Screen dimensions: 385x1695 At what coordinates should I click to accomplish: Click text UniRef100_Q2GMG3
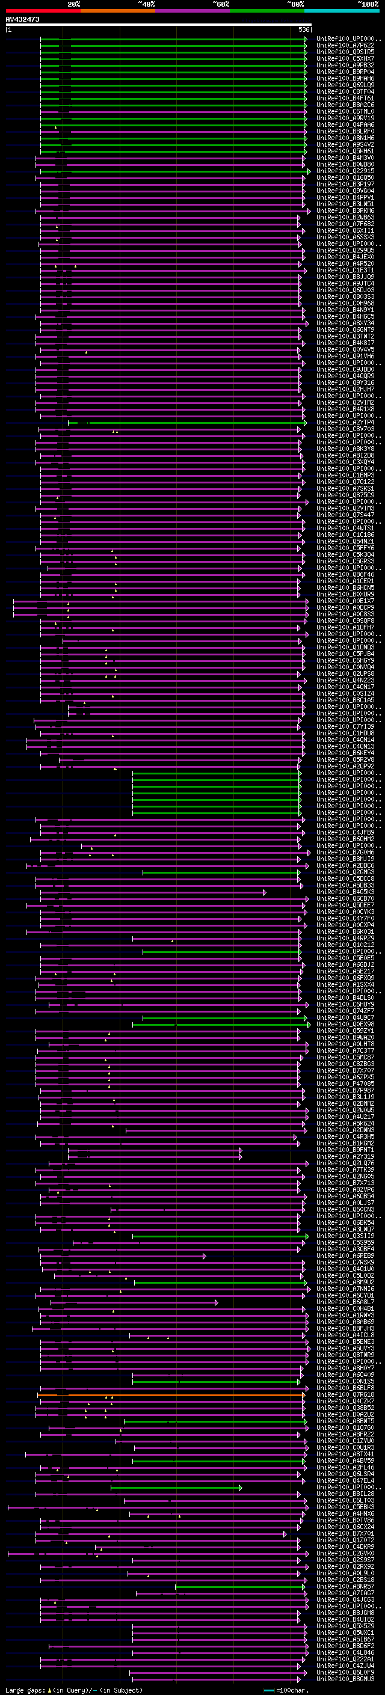[x=345, y=872]
